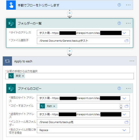
Task: Remove the 本文 dynamic content token
Action: (x=23, y=76)
